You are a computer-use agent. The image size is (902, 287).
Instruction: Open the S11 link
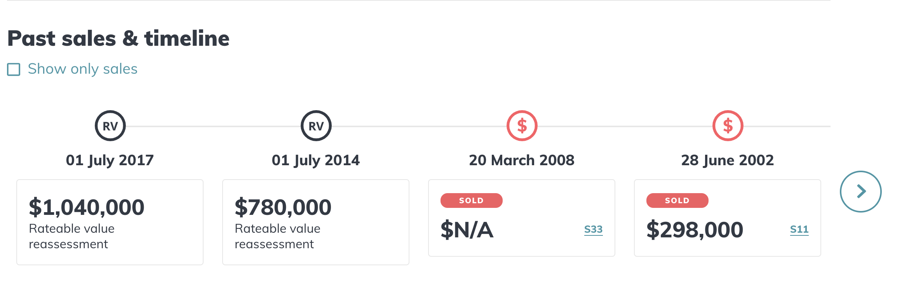point(799,229)
